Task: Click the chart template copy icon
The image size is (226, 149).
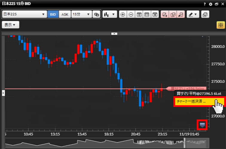Action: (205, 14)
